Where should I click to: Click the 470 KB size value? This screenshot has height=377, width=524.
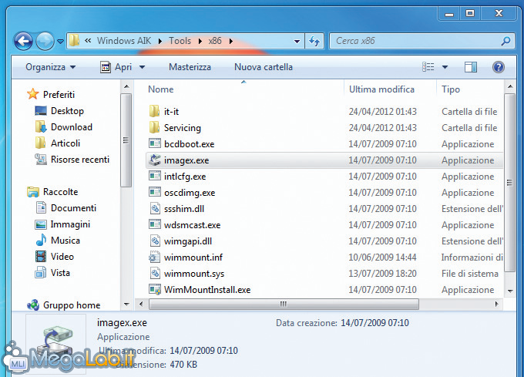pyautogui.click(x=183, y=365)
